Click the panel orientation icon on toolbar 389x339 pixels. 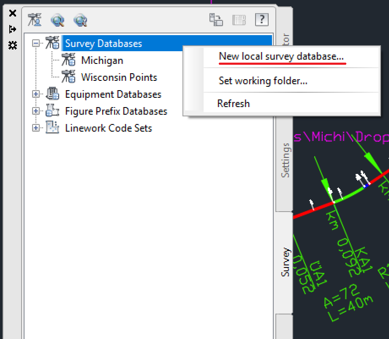click(216, 19)
